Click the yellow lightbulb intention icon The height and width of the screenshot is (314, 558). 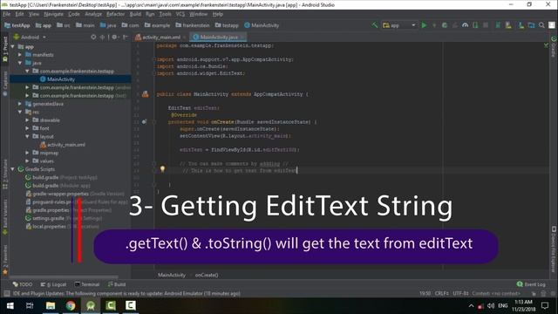(162, 169)
